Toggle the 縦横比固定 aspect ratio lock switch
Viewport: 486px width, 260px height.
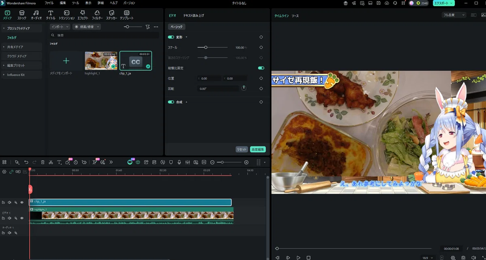coord(261,68)
